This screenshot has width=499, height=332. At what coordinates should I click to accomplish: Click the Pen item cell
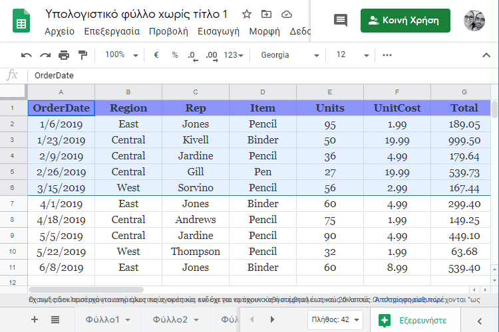(x=263, y=172)
